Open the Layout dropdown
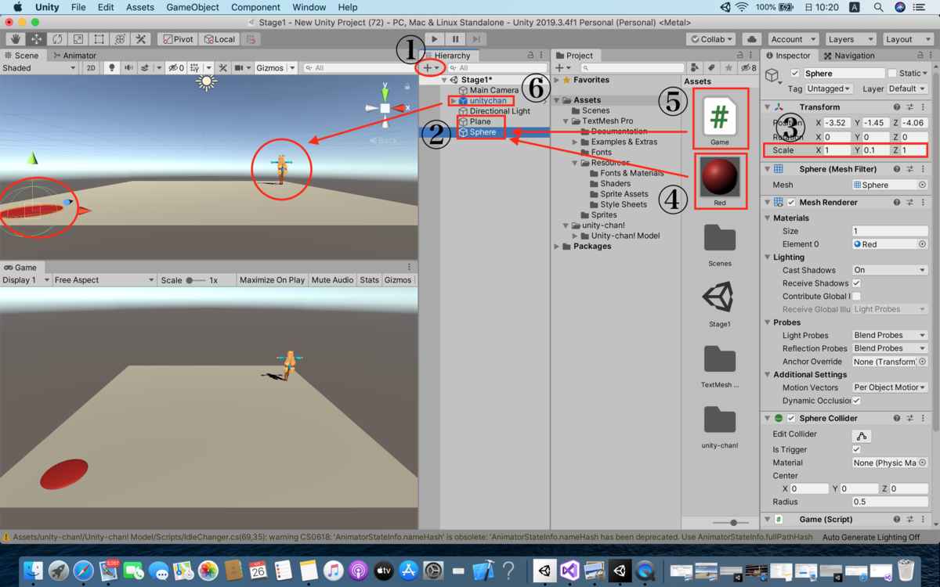This screenshot has width=940, height=587. [x=907, y=39]
